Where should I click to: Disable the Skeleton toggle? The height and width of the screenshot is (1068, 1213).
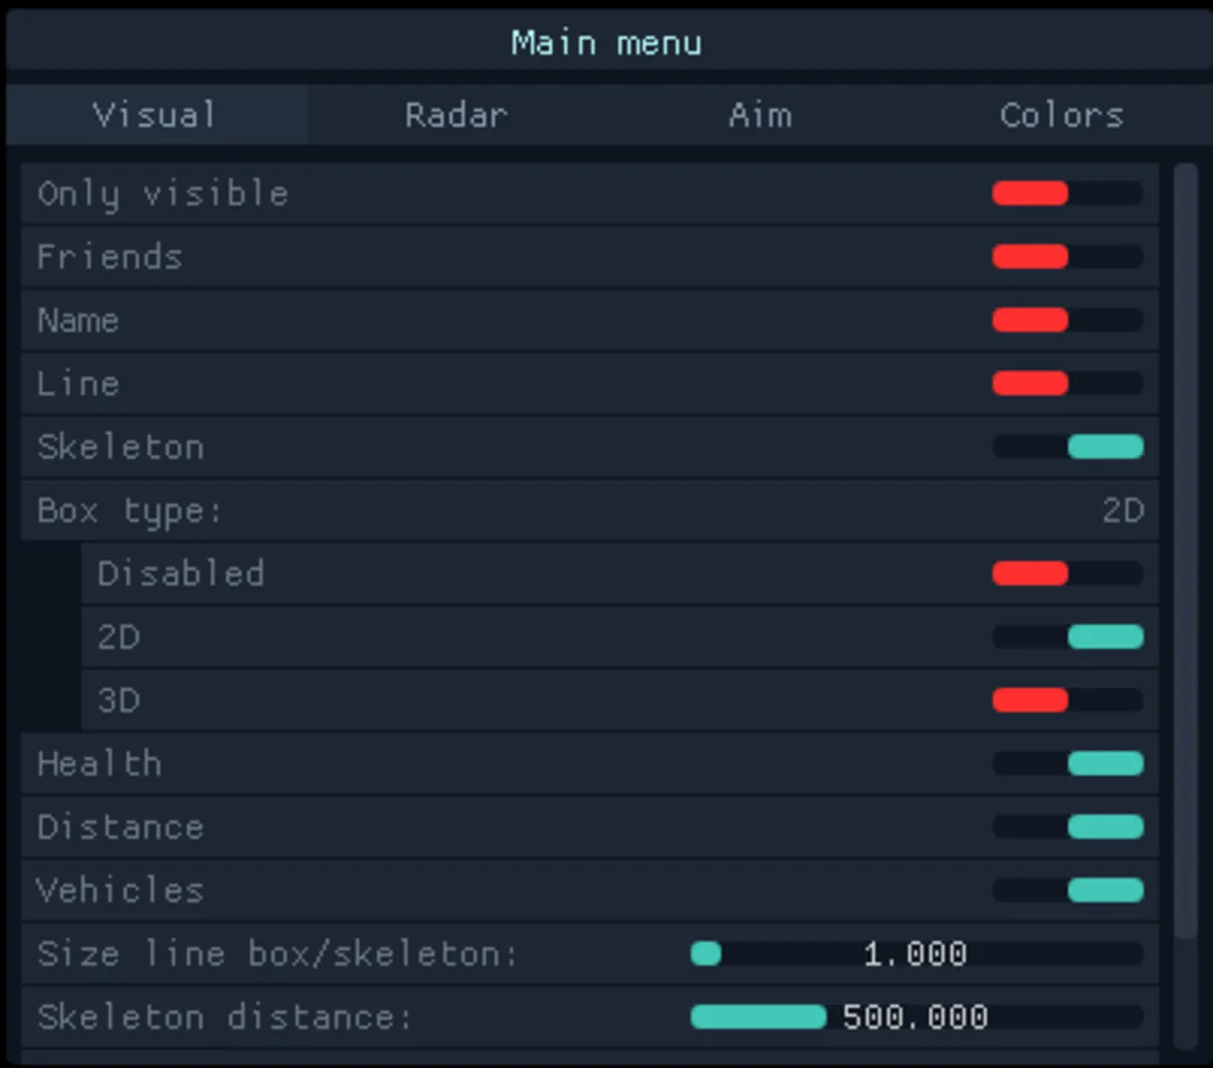1067,447
